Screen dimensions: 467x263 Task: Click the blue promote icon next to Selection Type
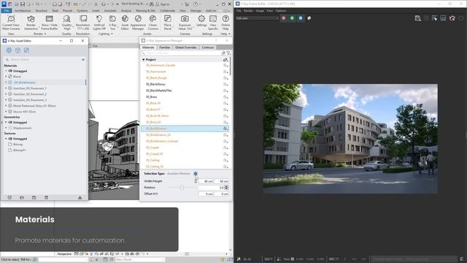click(196, 174)
